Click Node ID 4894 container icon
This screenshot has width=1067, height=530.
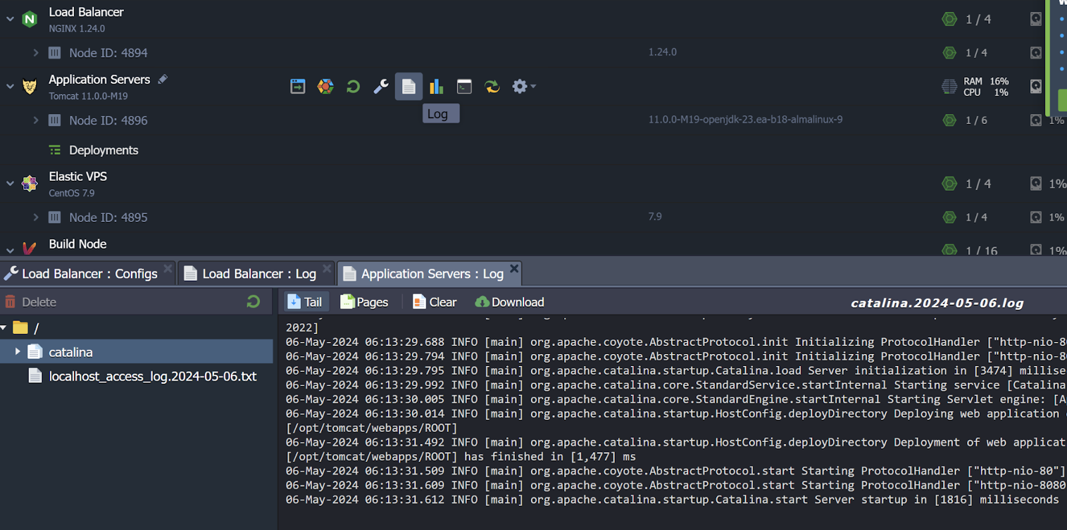[x=55, y=53]
